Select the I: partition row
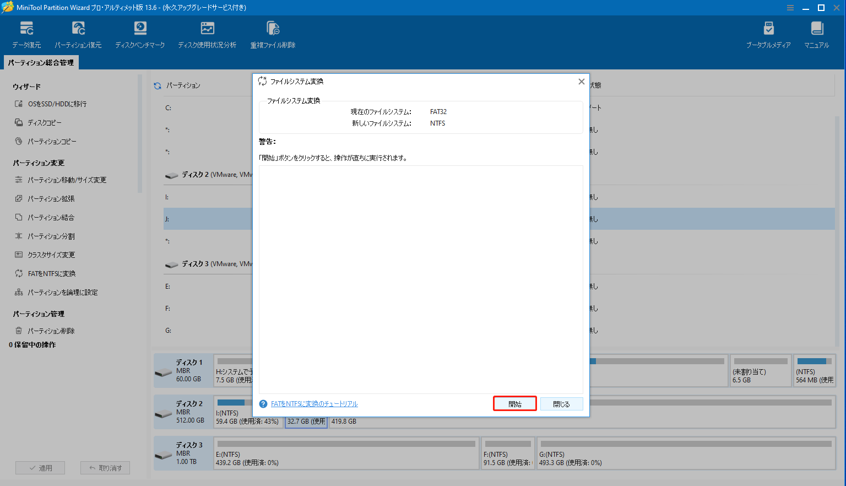846x486 pixels. 208,197
